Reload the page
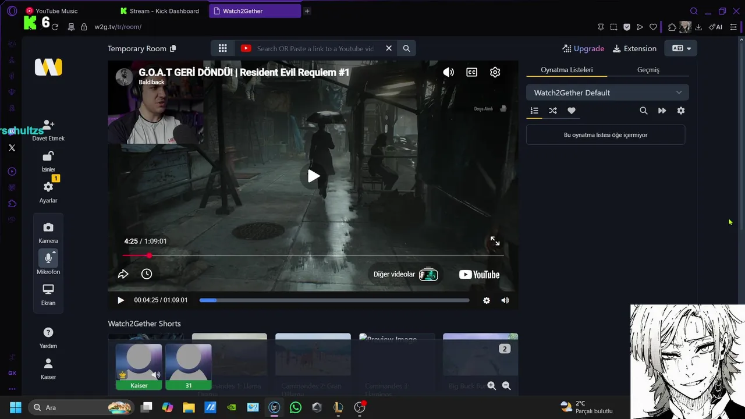This screenshot has height=419, width=745. (x=55, y=27)
